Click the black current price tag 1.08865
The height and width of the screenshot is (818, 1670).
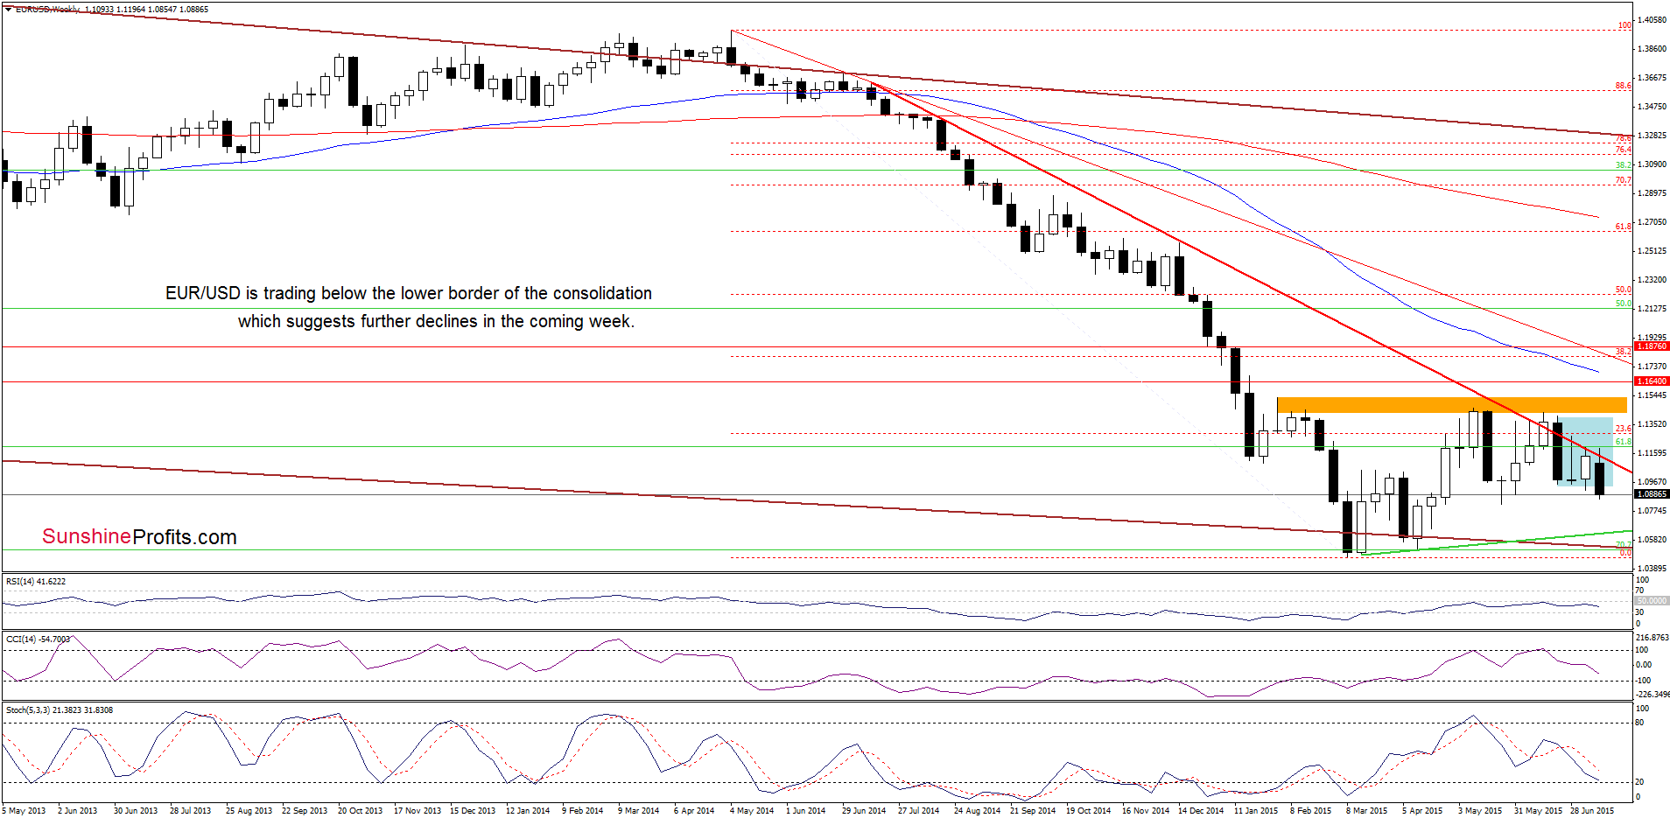click(1652, 494)
